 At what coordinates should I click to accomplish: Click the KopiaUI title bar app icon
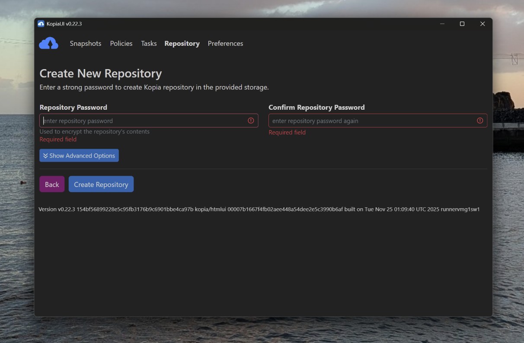click(x=41, y=24)
